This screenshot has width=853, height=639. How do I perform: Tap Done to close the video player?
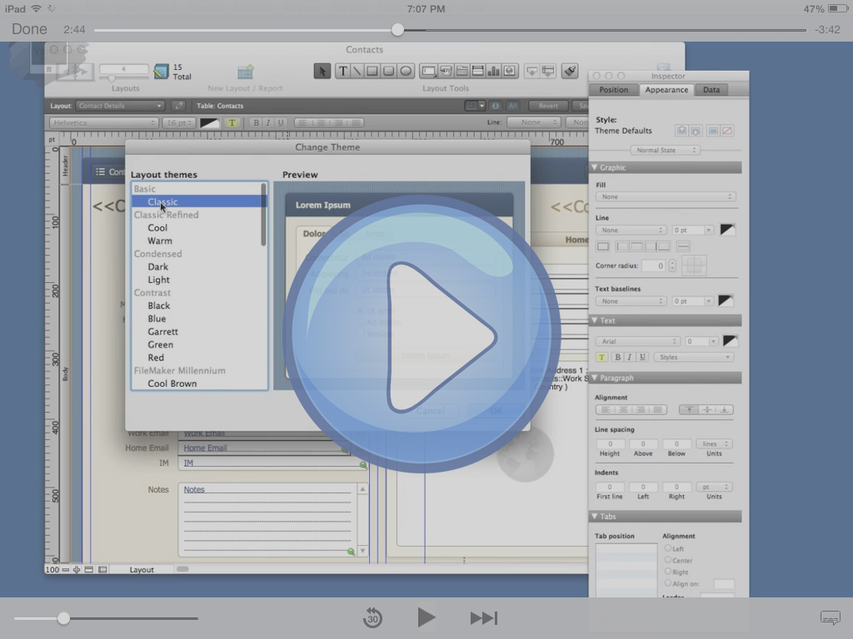click(x=29, y=29)
